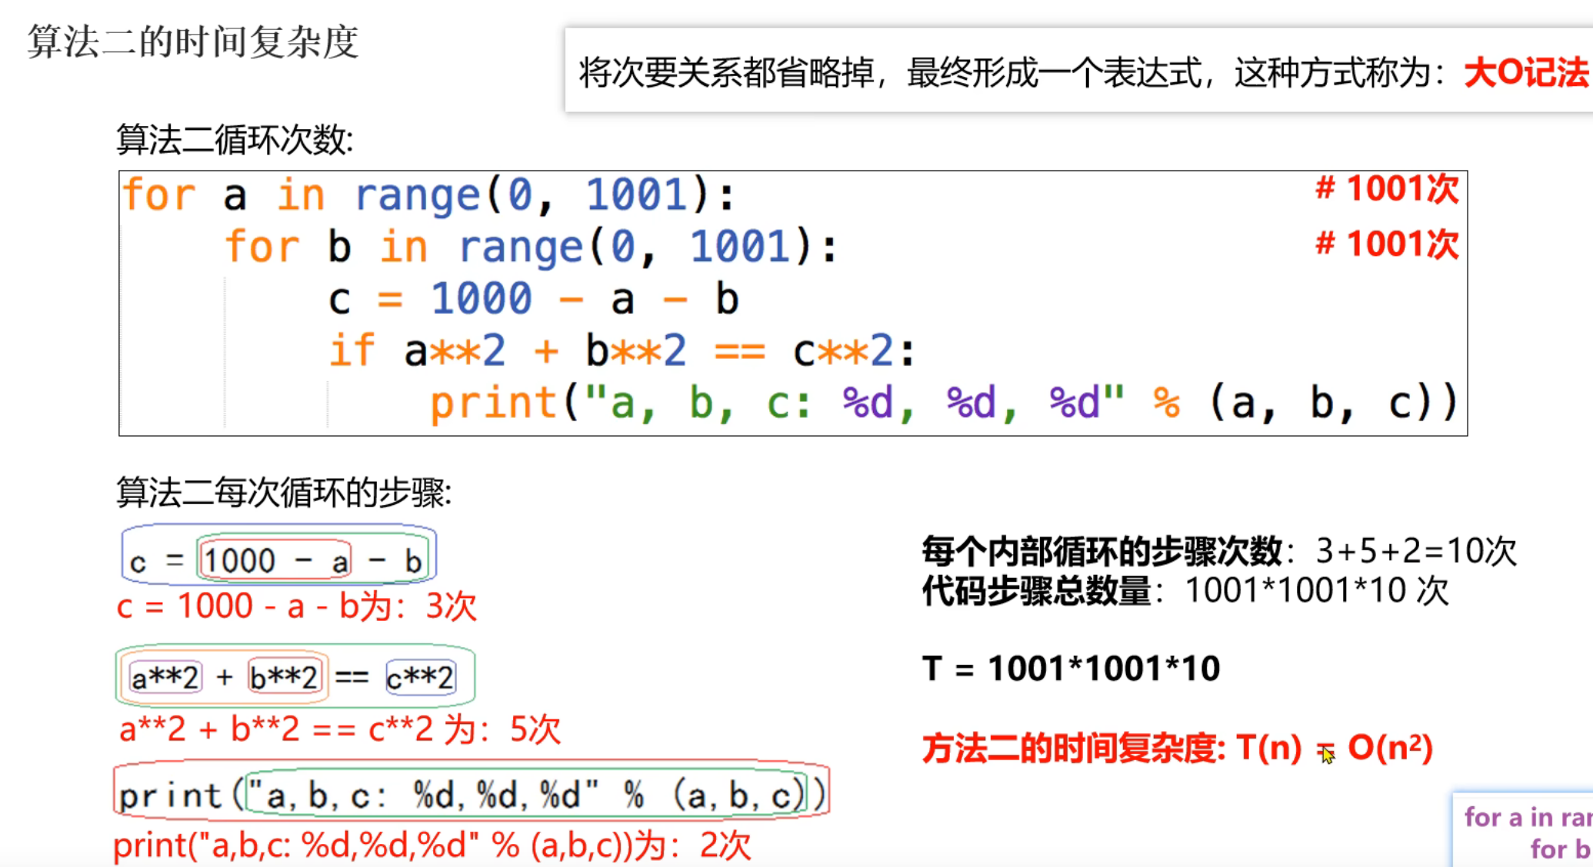1593x867 pixels.
Task: Click the inner loop 'for b in range' line
Action: coord(531,247)
